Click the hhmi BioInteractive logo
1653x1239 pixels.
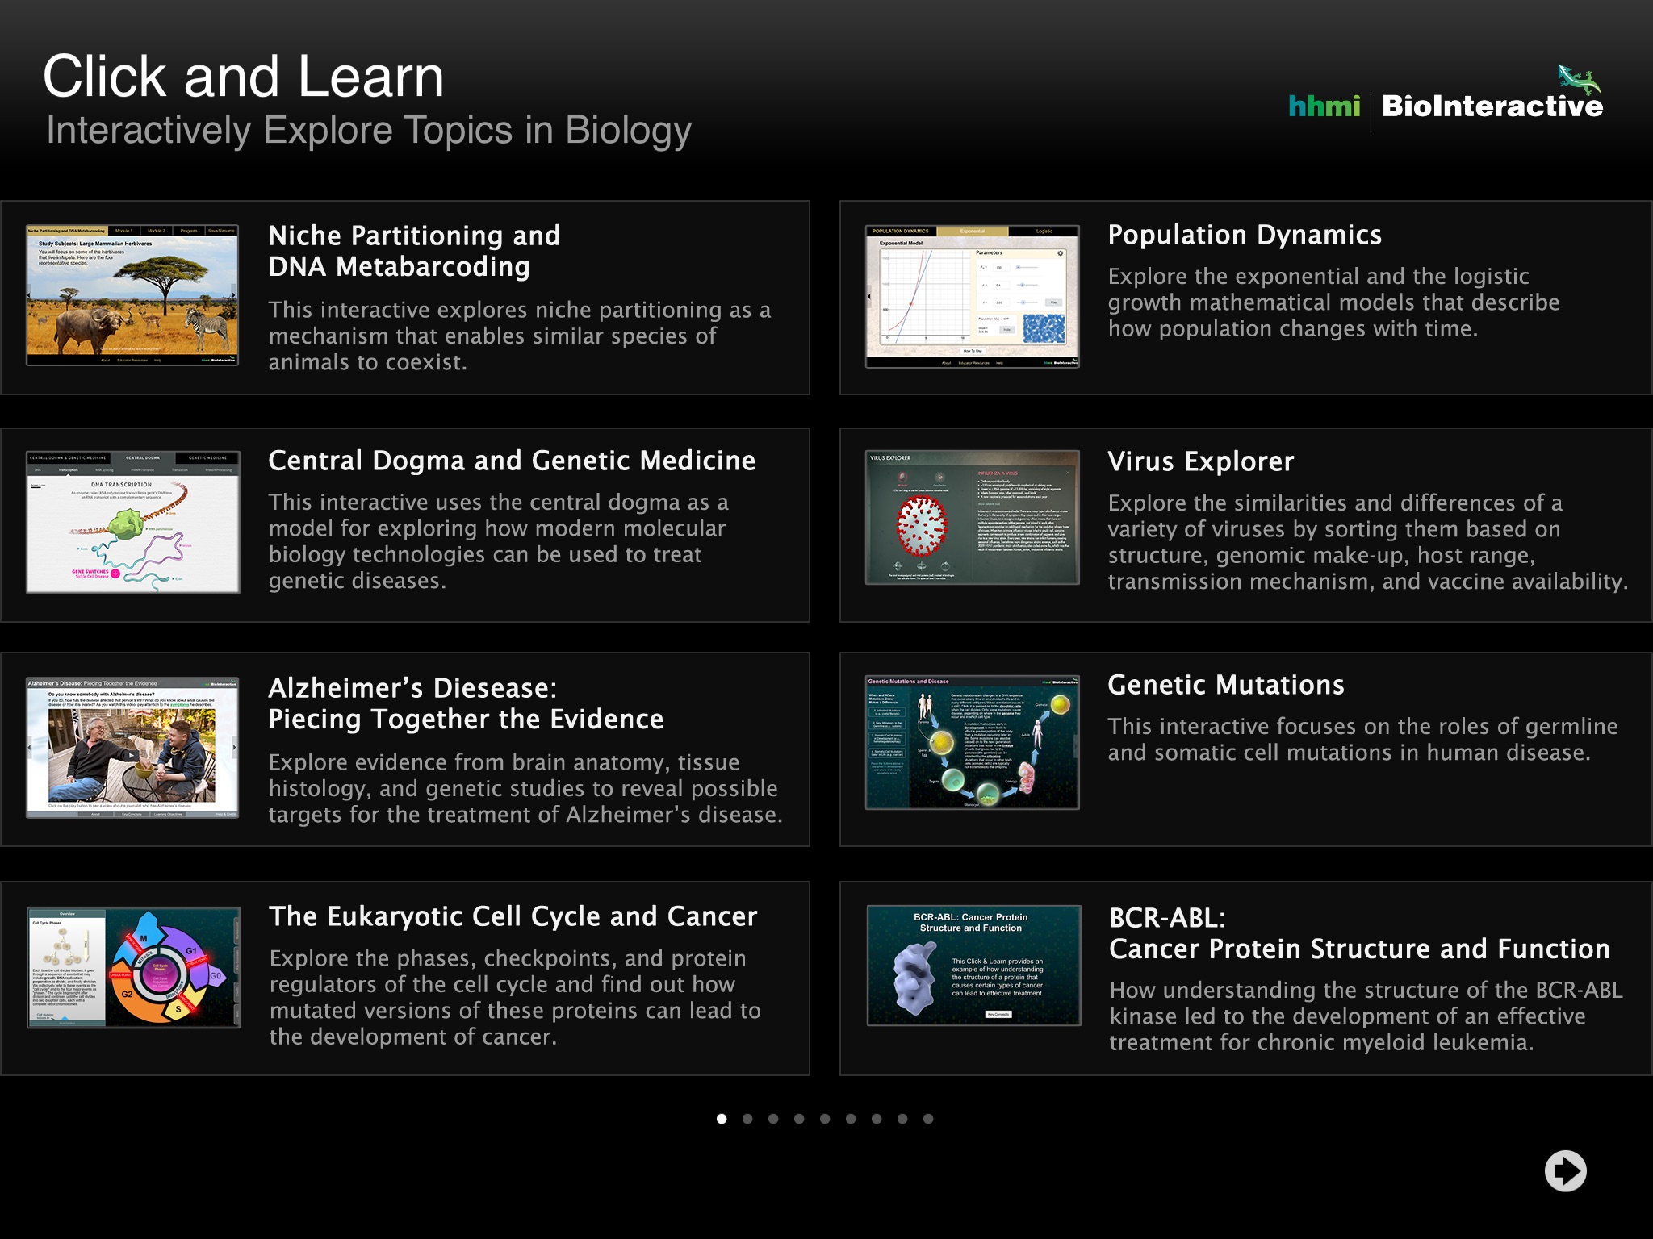point(1446,99)
